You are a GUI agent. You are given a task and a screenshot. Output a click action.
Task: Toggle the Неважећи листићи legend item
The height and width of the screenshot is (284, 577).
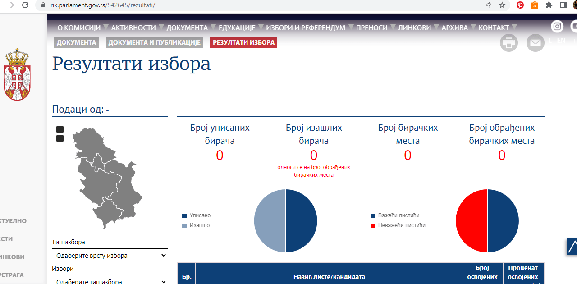(x=398, y=225)
